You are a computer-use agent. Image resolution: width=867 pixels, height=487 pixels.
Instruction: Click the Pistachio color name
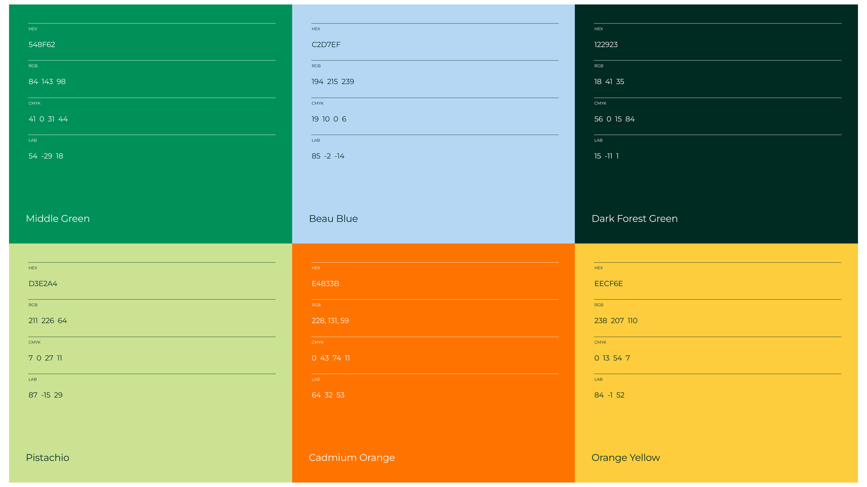[x=48, y=458]
